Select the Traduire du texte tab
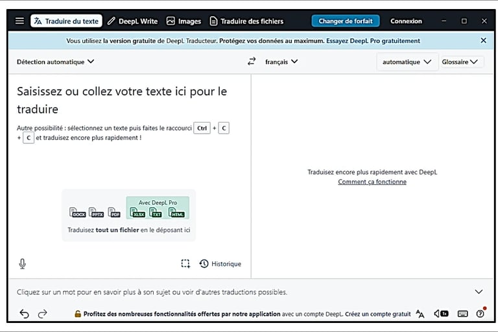498x332 pixels. click(66, 21)
